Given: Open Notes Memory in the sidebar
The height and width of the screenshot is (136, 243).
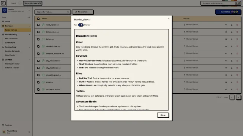Looking at the screenshot, I should [x=17, y=30].
